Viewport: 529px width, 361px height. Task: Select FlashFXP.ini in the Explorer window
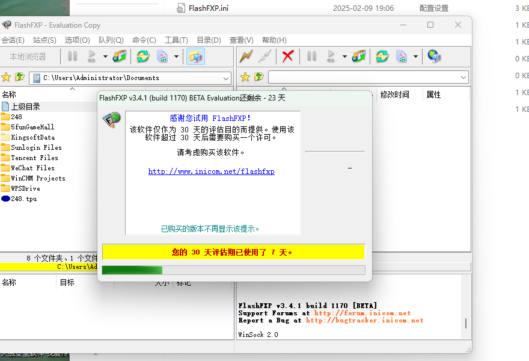(x=209, y=8)
